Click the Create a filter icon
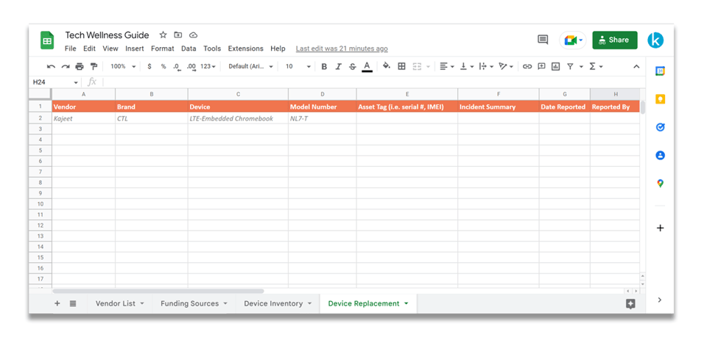Viewport: 707px width, 346px height. pos(570,67)
